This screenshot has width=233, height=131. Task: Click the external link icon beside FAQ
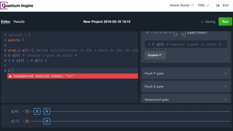point(208,5)
